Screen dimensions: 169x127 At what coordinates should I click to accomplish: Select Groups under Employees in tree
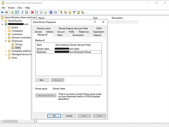coord(17,44)
